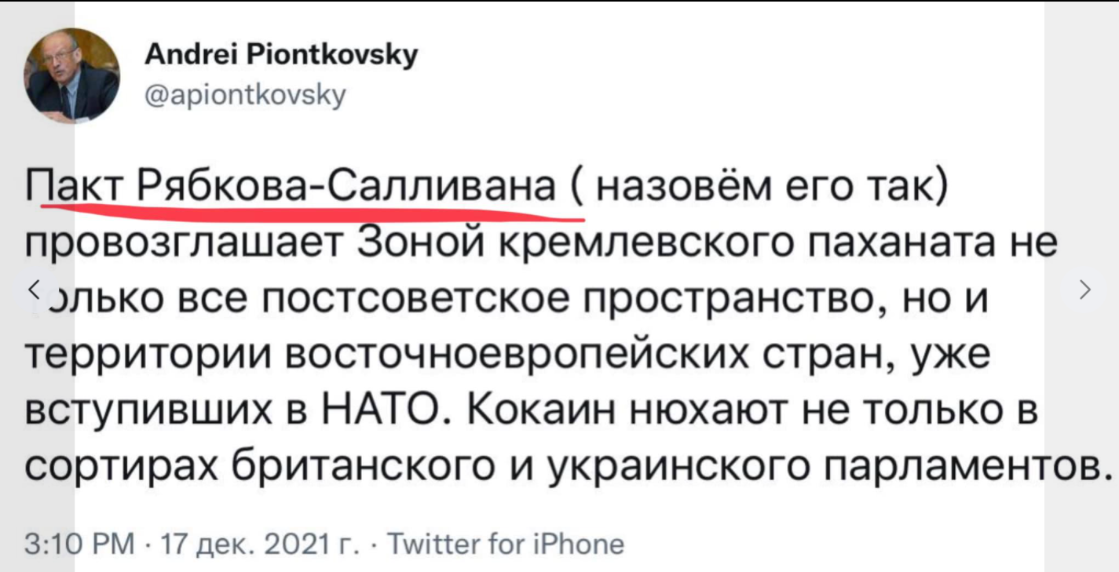
Task: Go to the previous image with left chevron
Action: click(x=33, y=289)
